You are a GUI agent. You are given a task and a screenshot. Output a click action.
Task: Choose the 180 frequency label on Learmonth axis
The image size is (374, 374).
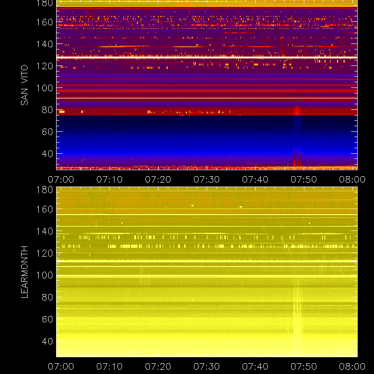coord(44,190)
